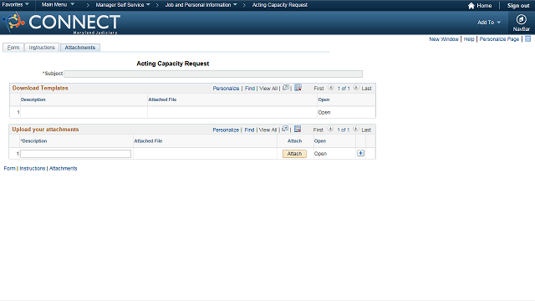This screenshot has width=535, height=301.
Task: Click Last in Upload your attachments navigation
Action: pyautogui.click(x=366, y=130)
